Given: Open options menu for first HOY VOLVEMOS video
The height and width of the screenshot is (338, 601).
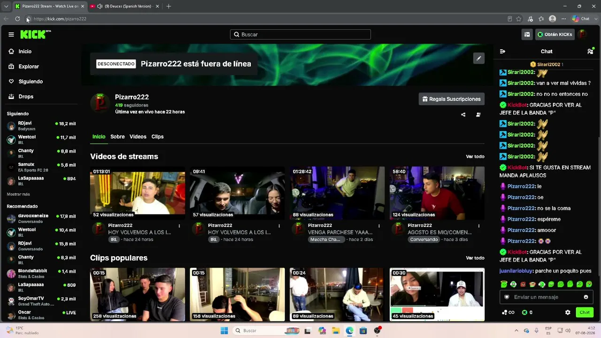Looking at the screenshot, I should point(179,226).
